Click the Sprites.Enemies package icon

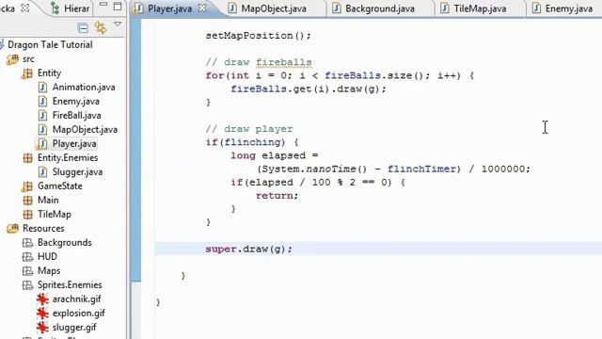pyautogui.click(x=27, y=285)
